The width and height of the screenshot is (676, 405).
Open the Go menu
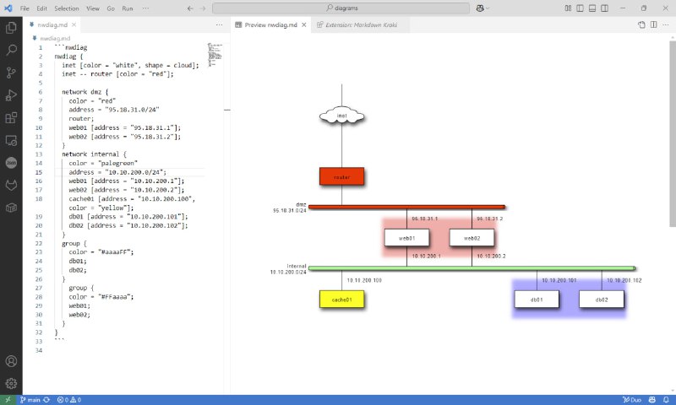click(x=111, y=8)
